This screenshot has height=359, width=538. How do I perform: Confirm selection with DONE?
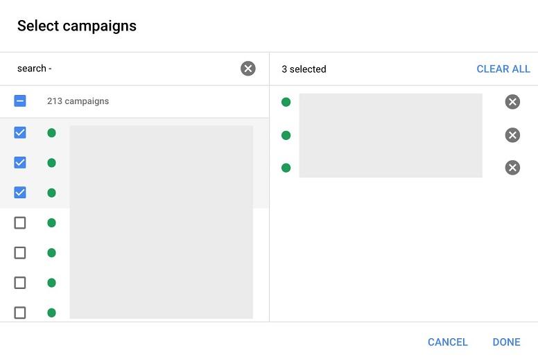pyautogui.click(x=506, y=342)
